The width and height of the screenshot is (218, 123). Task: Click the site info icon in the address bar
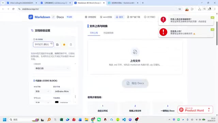(x=19, y=9)
